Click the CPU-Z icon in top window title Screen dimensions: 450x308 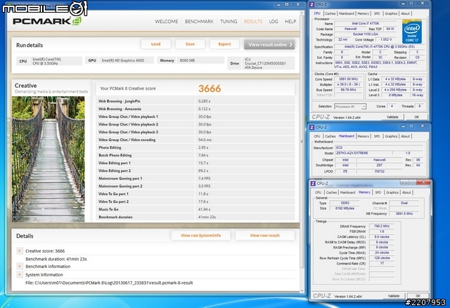click(312, 5)
